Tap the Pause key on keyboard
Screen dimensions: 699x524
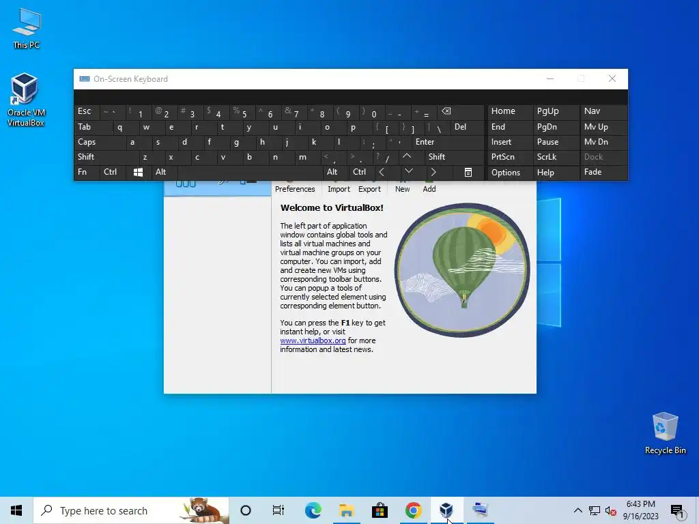(556, 142)
